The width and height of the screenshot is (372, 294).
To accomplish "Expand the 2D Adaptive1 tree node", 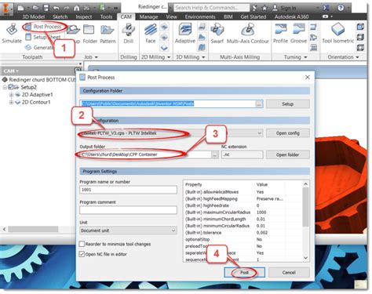I will [11, 95].
